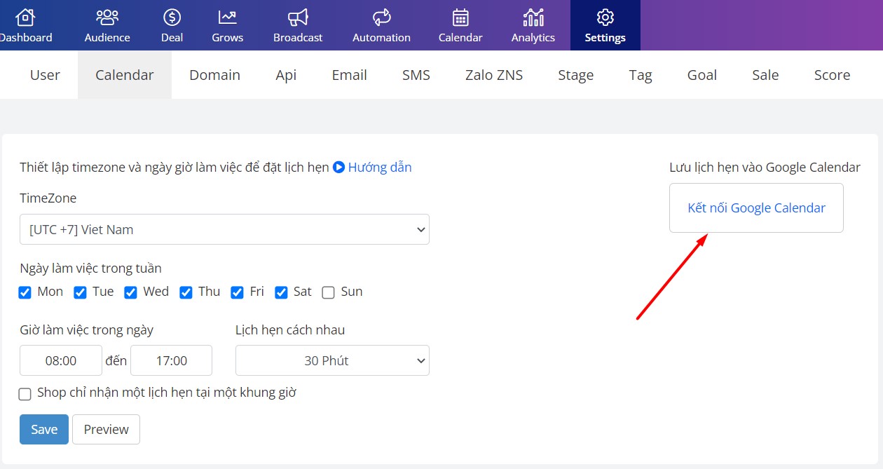883x469 pixels.
Task: Open the Hướng dẫn guide link
Action: point(380,167)
